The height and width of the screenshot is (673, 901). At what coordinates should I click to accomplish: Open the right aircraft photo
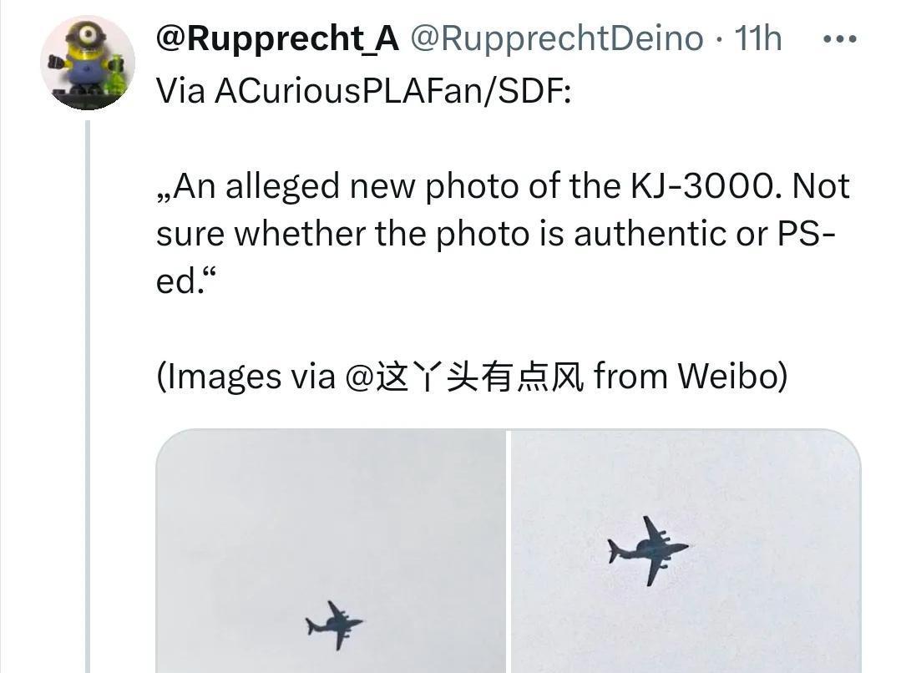[x=686, y=551]
